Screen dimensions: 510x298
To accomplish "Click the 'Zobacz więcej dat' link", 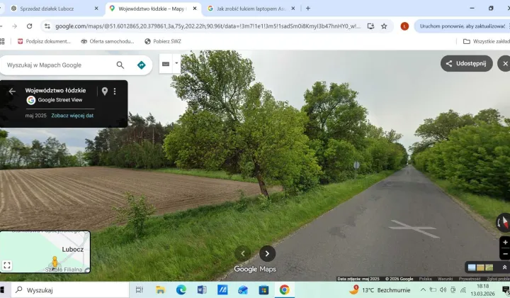I will pos(72,116).
